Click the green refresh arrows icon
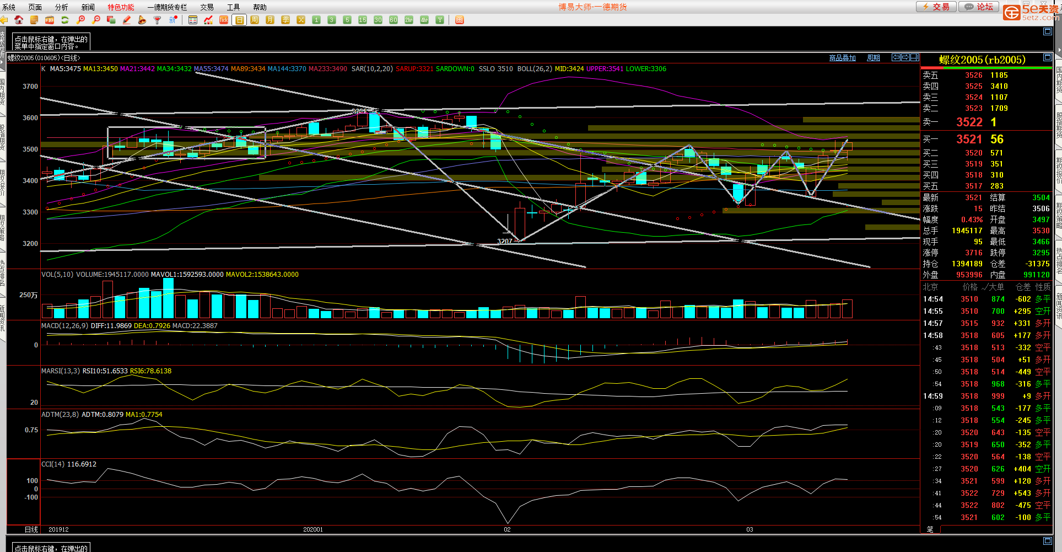 click(65, 20)
